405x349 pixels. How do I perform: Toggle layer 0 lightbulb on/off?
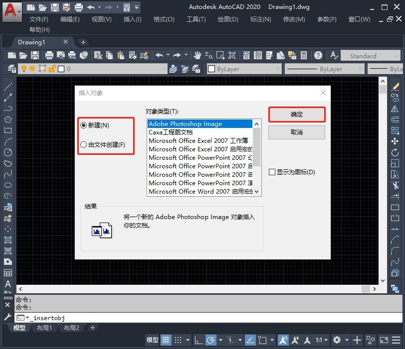coord(24,69)
